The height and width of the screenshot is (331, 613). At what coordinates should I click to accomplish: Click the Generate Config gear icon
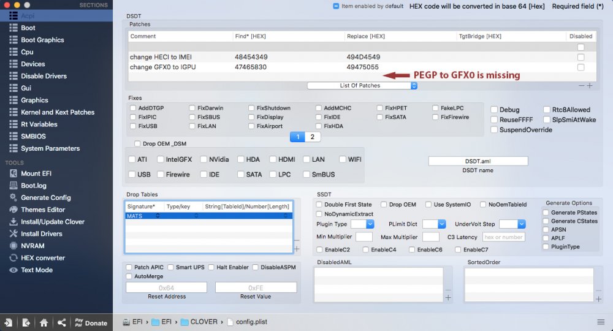[13, 197]
